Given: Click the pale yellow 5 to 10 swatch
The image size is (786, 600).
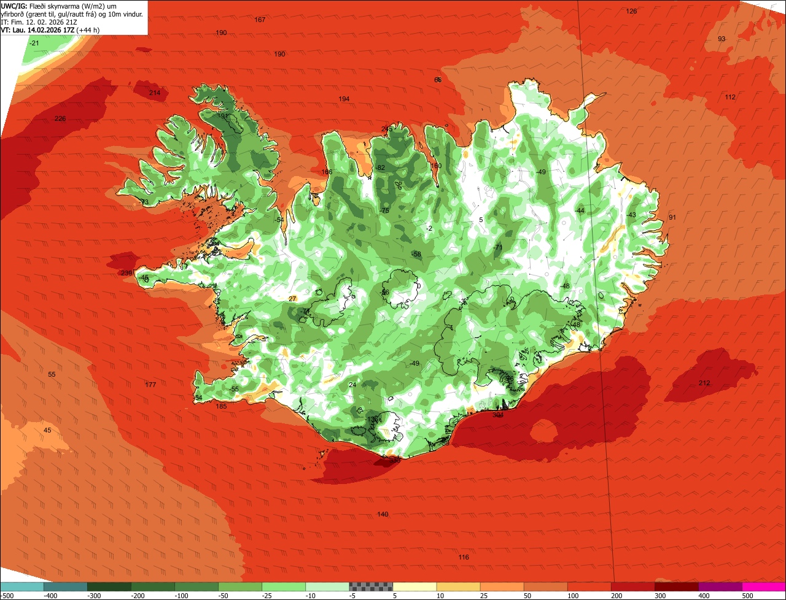Looking at the screenshot, I should pos(414,586).
